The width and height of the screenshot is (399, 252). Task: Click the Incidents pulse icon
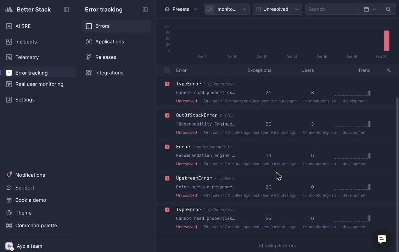(9, 42)
